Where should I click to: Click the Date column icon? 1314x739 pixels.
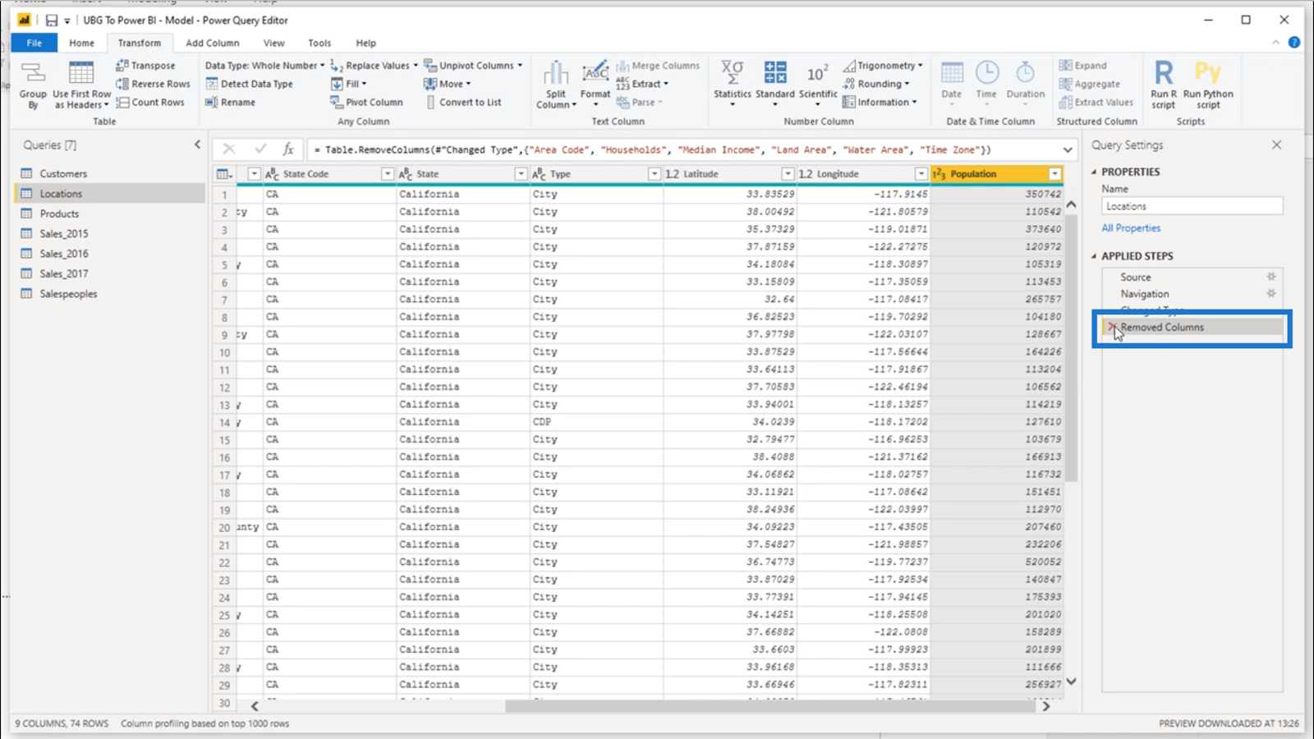952,73
